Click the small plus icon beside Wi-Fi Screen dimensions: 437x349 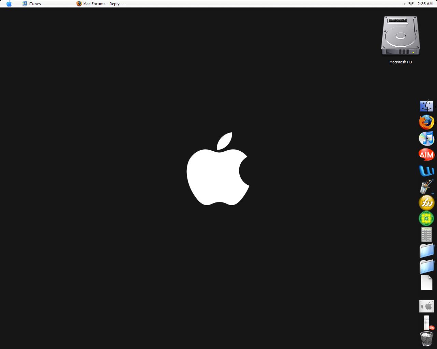(405, 4)
